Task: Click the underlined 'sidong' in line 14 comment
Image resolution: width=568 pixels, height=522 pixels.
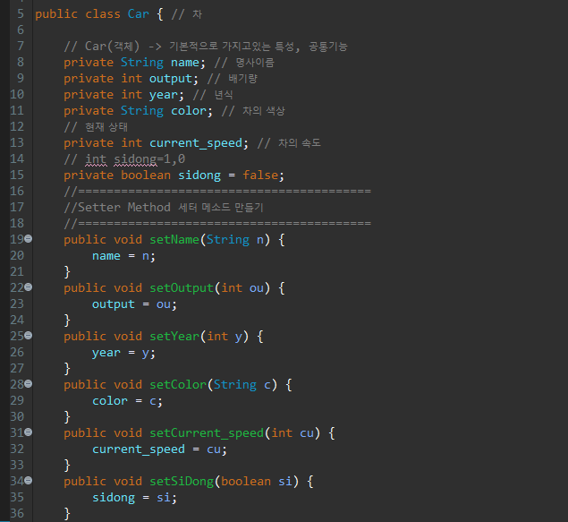Action: [x=135, y=159]
